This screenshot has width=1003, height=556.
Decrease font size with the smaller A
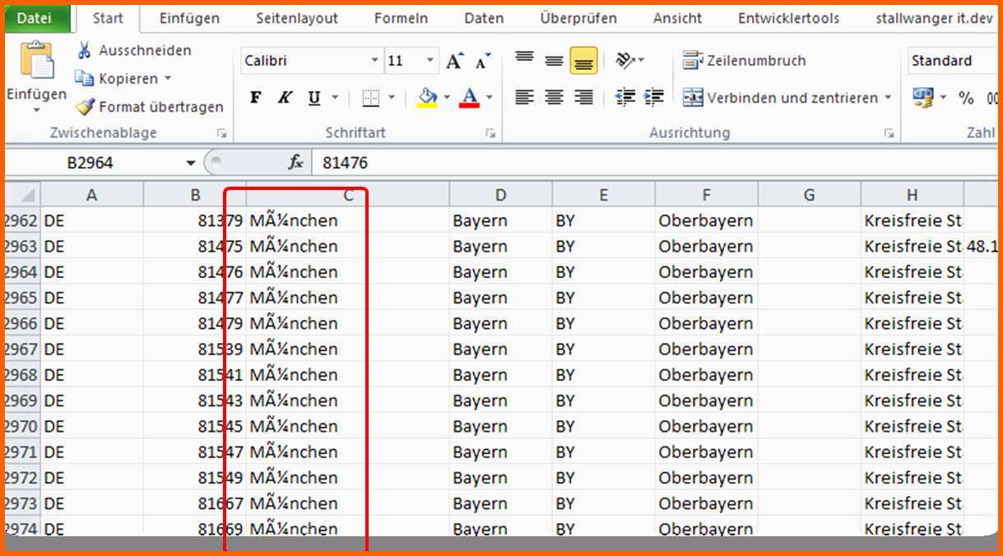(483, 61)
